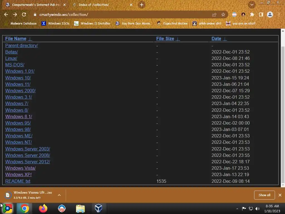Open File Explorer from taskbar
The width and height of the screenshot is (285, 214).
pyautogui.click(x=80, y=208)
